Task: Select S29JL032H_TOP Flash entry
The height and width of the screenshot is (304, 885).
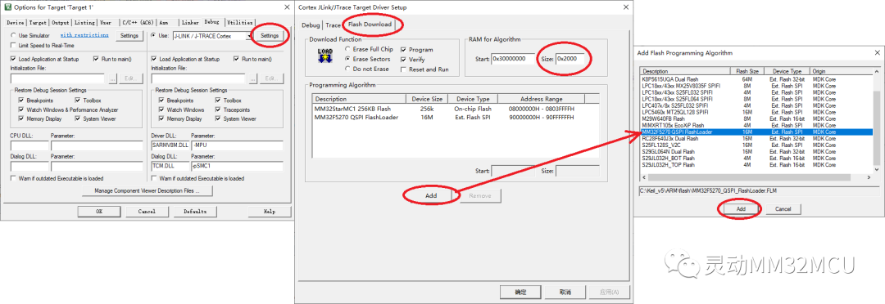Action: (757, 165)
